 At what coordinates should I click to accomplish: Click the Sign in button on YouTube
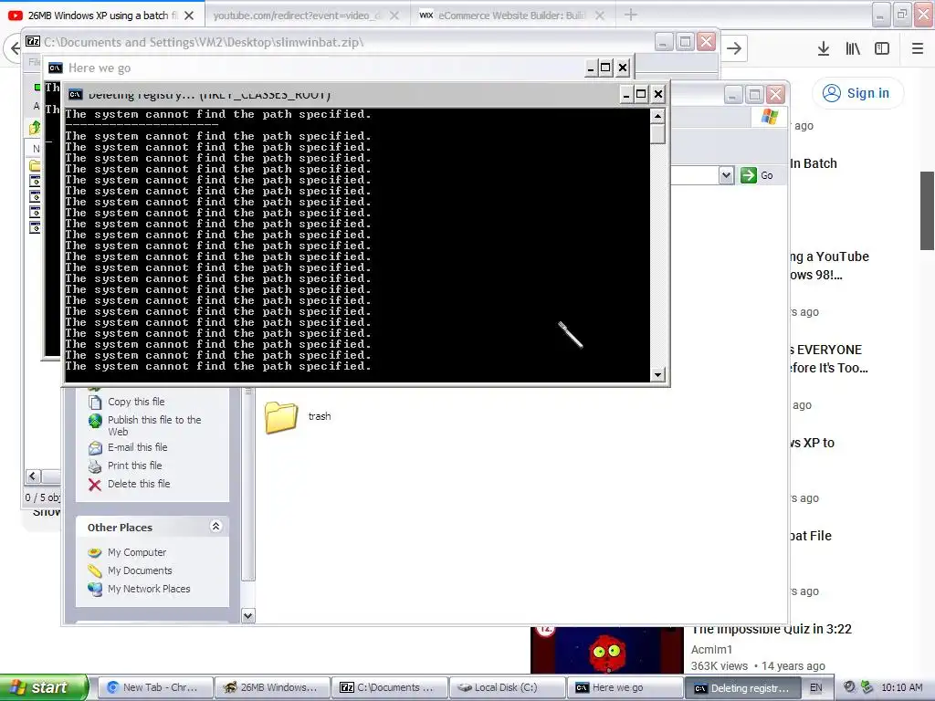tap(856, 93)
